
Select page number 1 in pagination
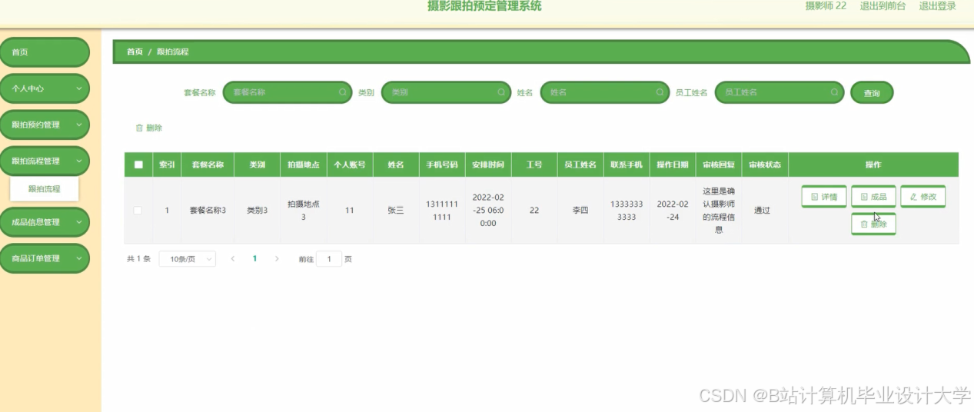point(254,259)
